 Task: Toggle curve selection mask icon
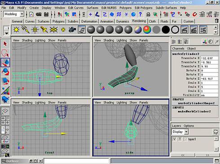pos(105,14)
